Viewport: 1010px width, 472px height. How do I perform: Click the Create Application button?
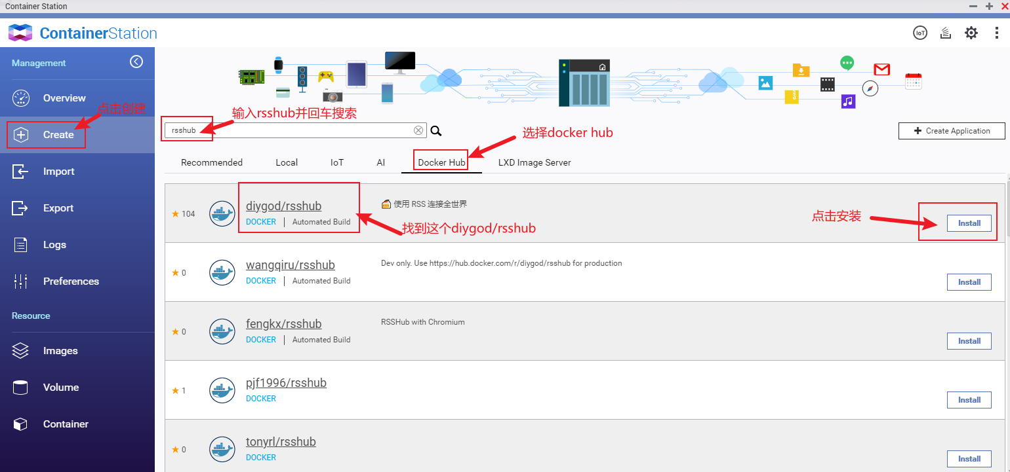coord(952,131)
